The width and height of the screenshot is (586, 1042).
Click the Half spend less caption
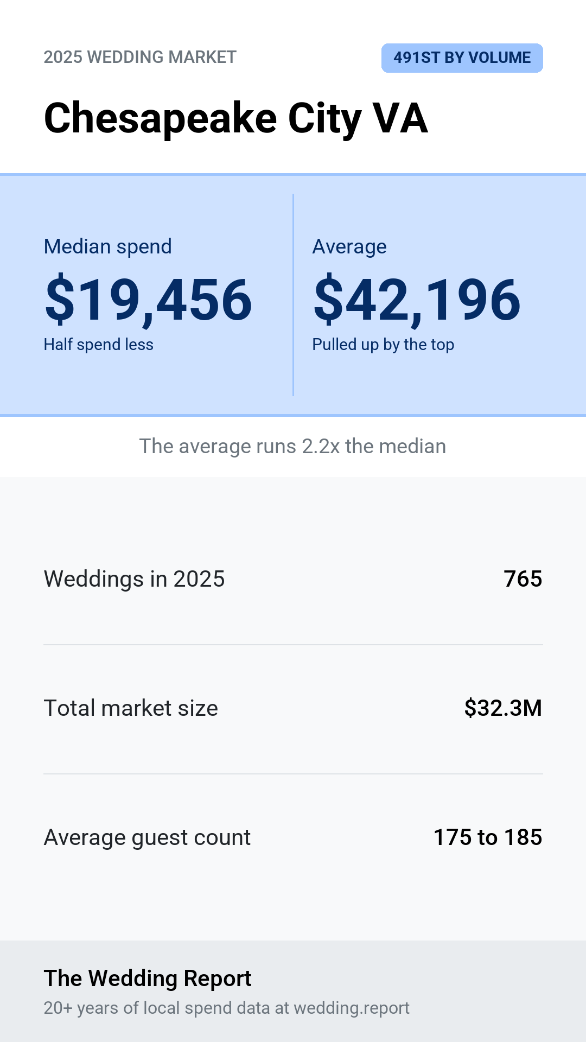pyautogui.click(x=99, y=345)
